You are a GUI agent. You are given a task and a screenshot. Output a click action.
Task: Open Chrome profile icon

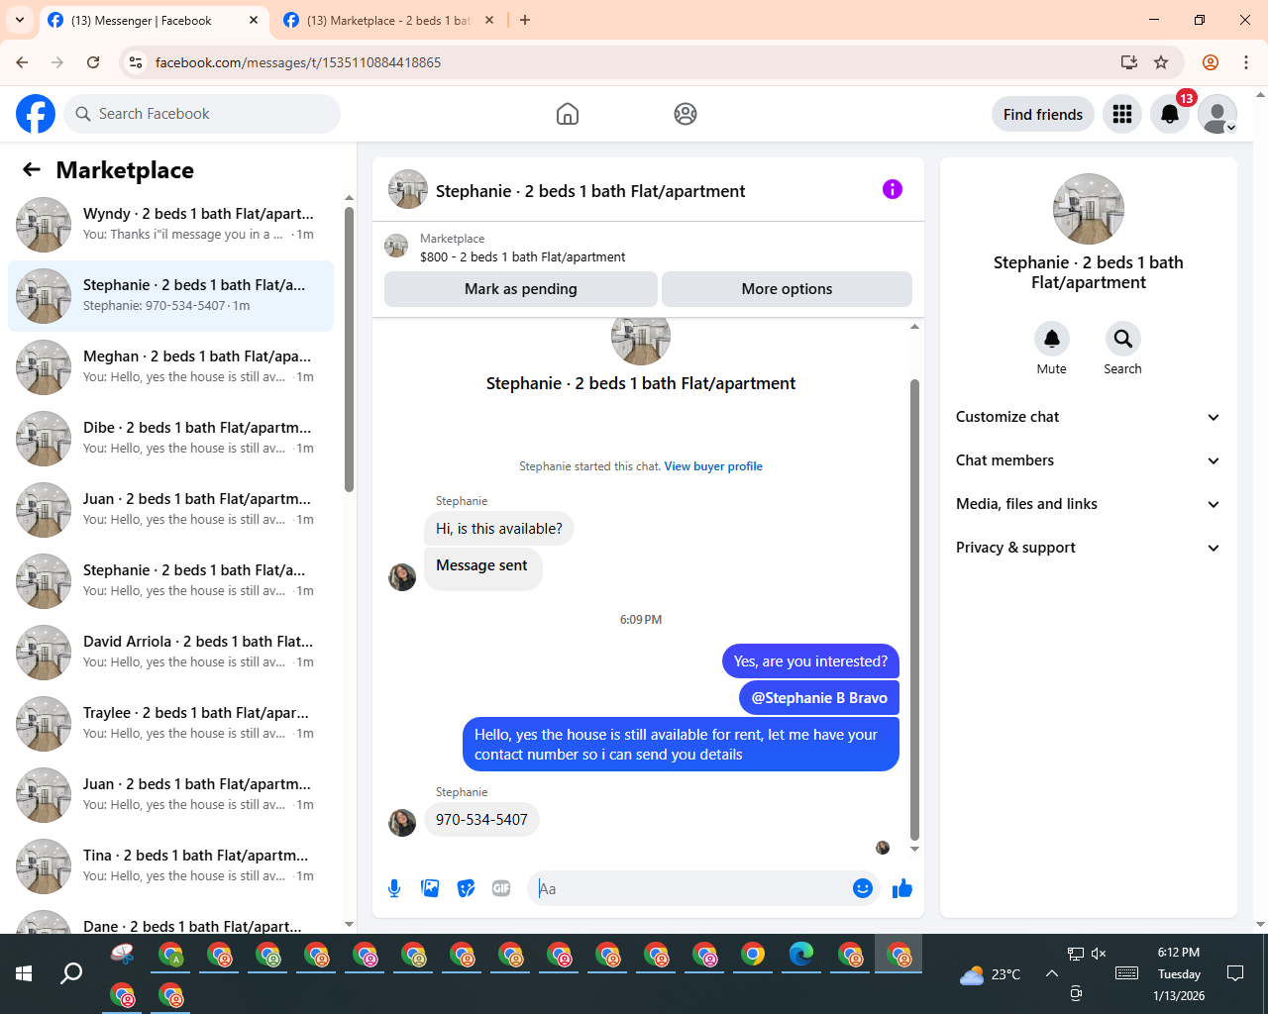(1211, 62)
